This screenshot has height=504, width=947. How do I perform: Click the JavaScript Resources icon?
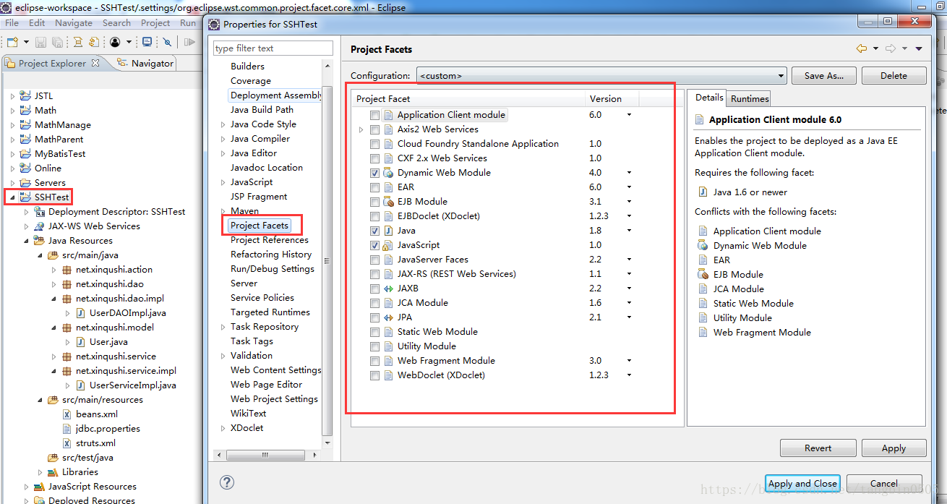40,486
